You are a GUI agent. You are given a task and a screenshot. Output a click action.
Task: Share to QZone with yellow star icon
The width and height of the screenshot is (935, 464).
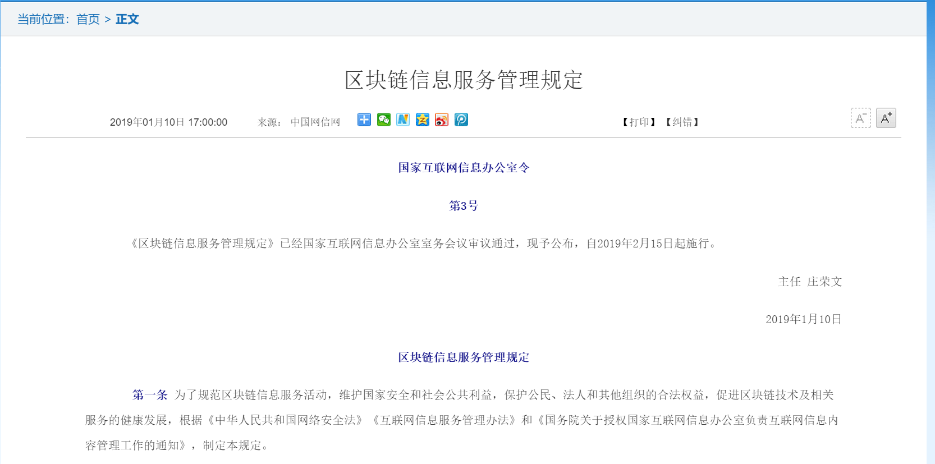click(x=422, y=120)
